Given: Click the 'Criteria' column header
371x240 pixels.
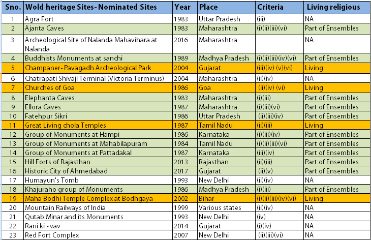Looking at the screenshot, I should [270, 8].
